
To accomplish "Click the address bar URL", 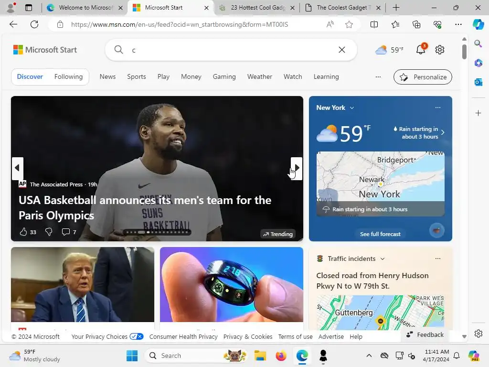I will click(180, 24).
